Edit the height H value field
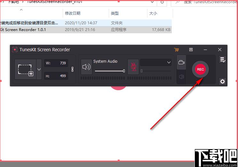 pyautogui.click(x=56, y=76)
